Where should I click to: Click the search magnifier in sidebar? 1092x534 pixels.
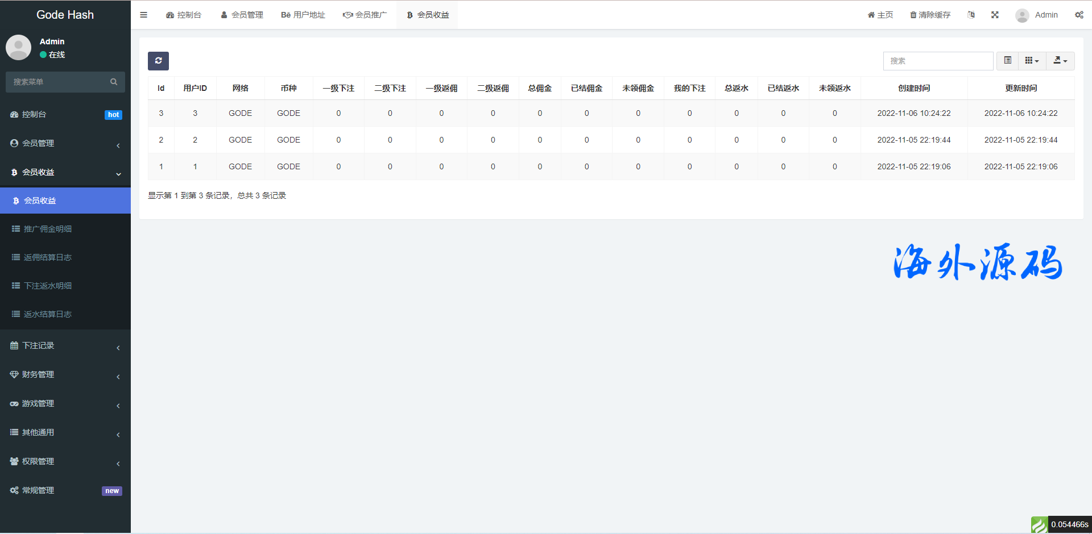tap(114, 82)
